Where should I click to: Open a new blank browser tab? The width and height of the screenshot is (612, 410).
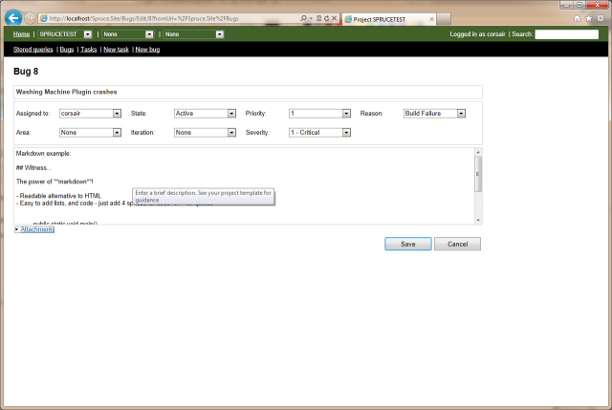[444, 19]
